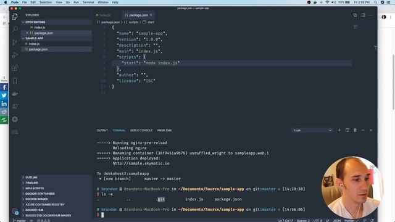This screenshot has width=395, height=222.
Task: Open http://sample.skymatic.io link in terminal
Action: pos(141,163)
